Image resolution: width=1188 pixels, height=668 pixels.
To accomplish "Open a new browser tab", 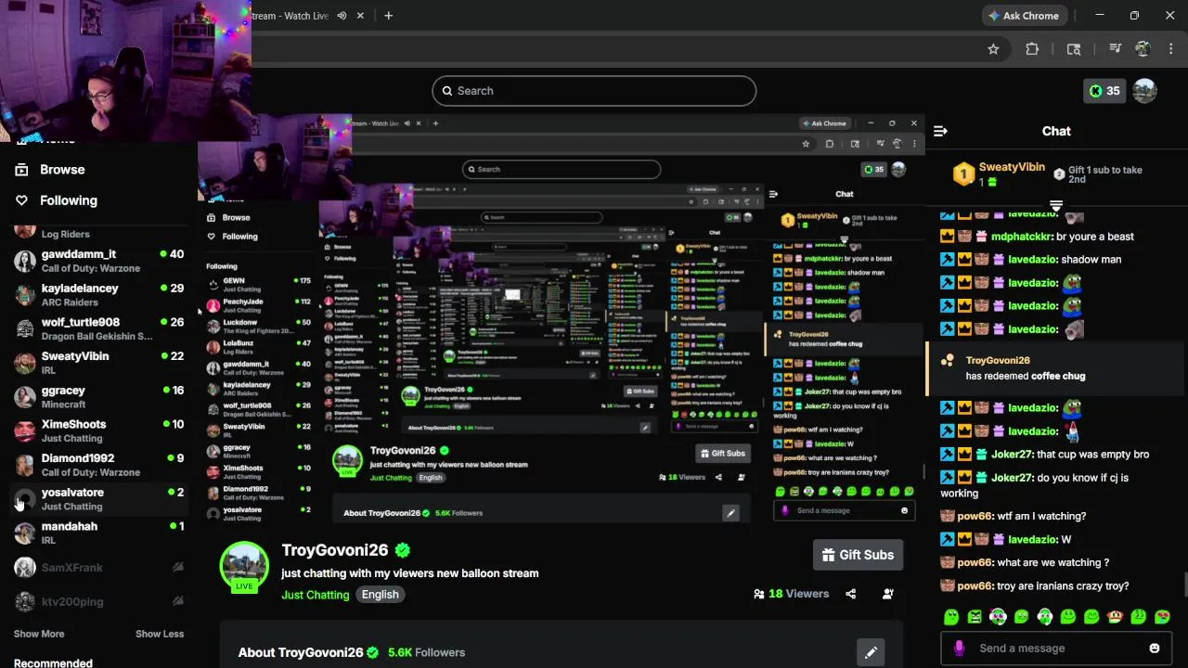I will 388,16.
